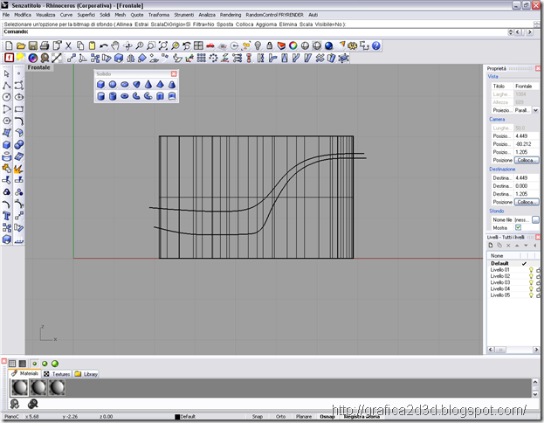This screenshot has width=544, height=423.
Task: Toggle Livello 04 visibility light bulb
Action: click(531, 289)
